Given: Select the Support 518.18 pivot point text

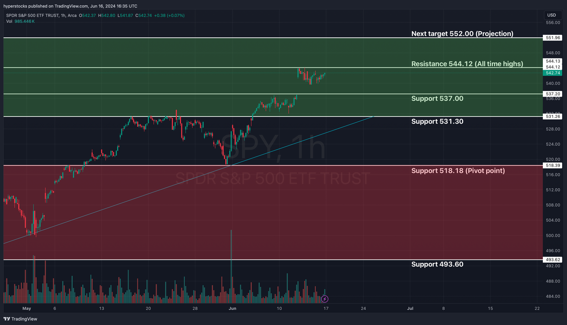Looking at the screenshot, I should pos(458,171).
